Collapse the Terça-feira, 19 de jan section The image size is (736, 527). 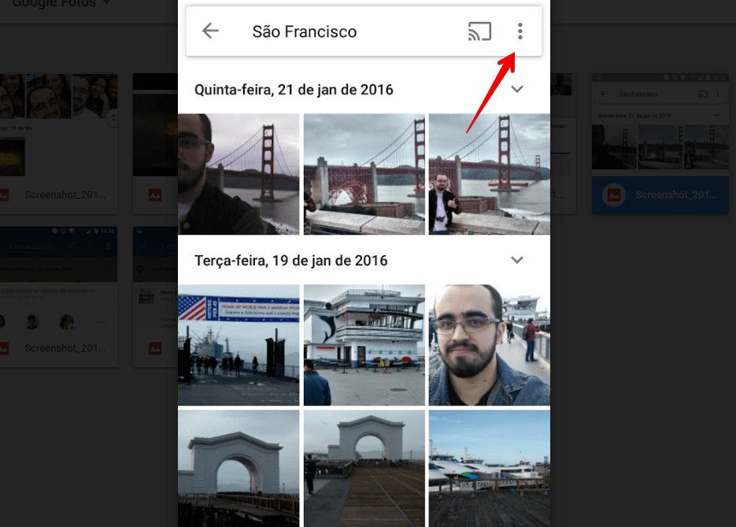[x=517, y=260]
